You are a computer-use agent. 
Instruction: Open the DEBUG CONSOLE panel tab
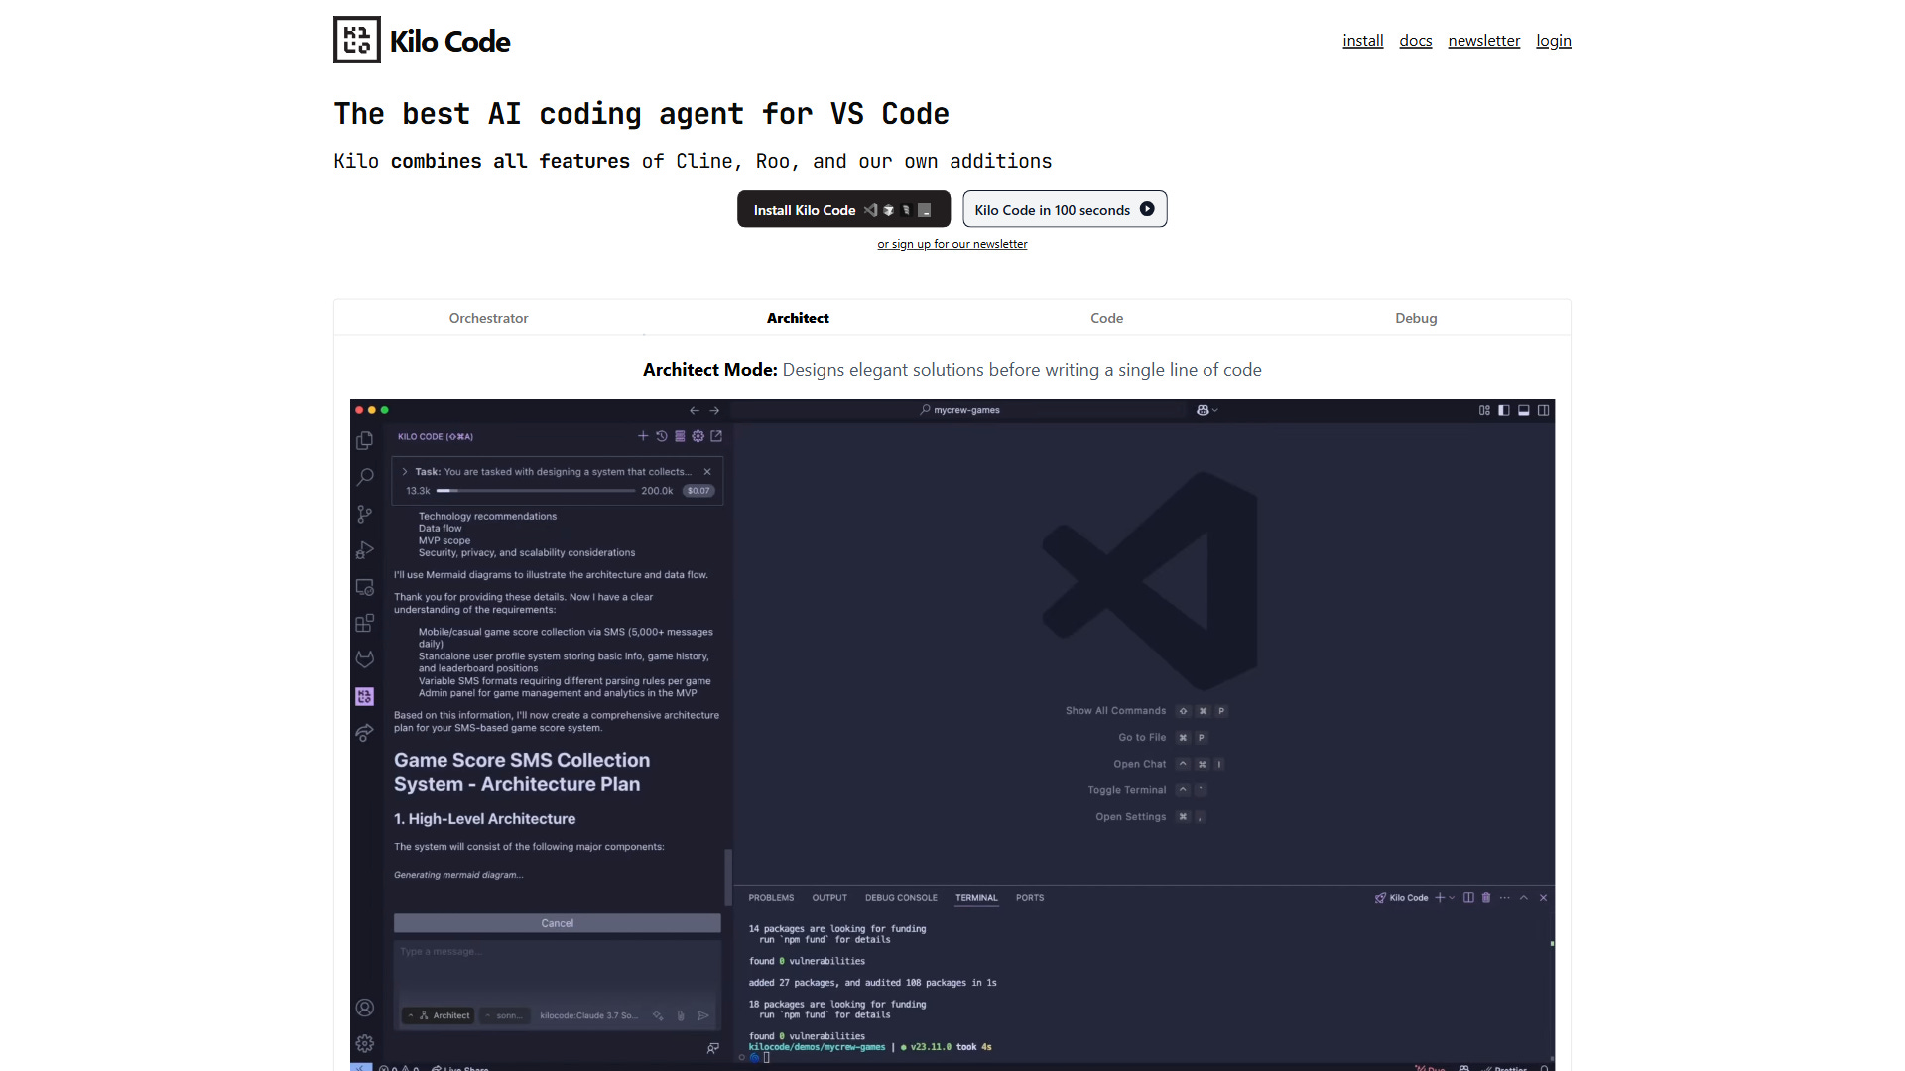[x=901, y=898]
